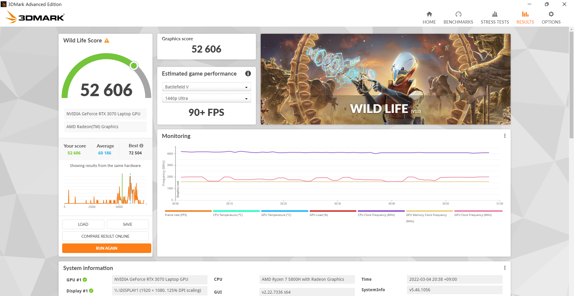
Task: Select the NVIDIA GeForce RTX 3070 Laptop GPU field
Action: (x=105, y=114)
